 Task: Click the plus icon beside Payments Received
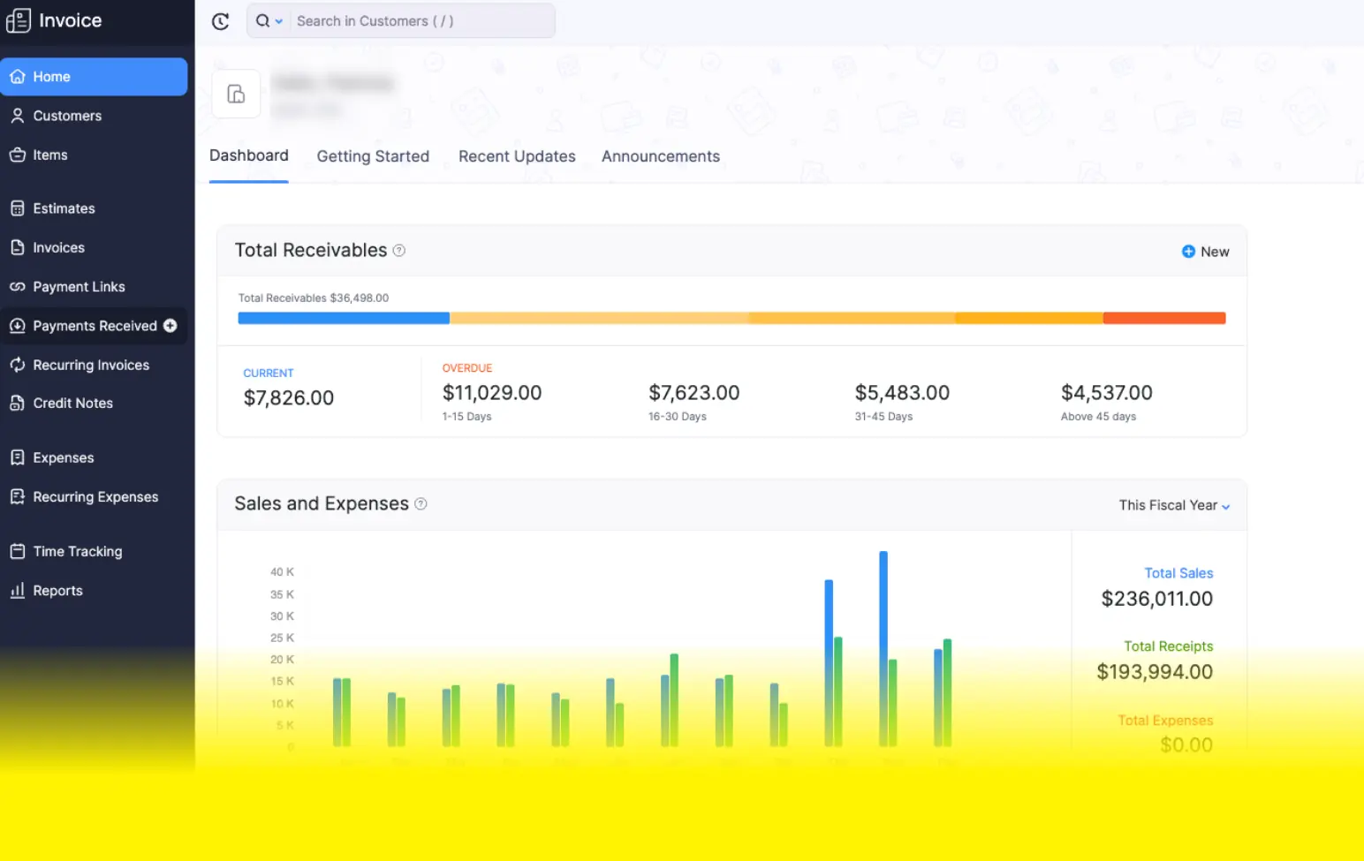coord(170,326)
